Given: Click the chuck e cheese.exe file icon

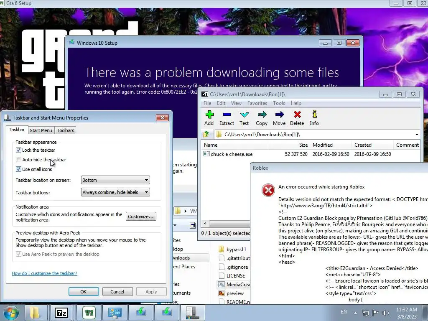Looking at the screenshot, I should (x=206, y=154).
